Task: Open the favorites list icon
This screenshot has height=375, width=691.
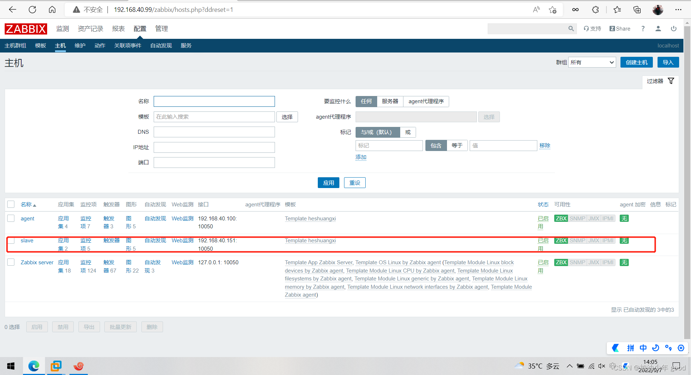Action: tap(617, 10)
